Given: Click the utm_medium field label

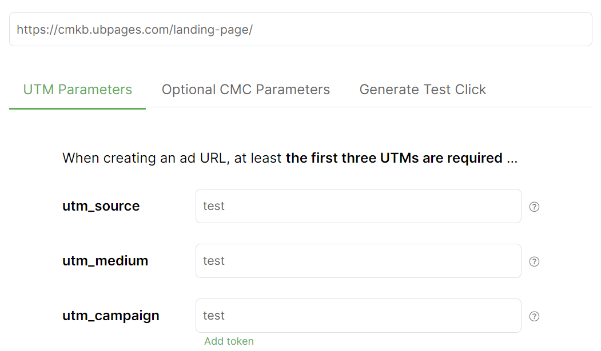Looking at the screenshot, I should pos(105,261).
